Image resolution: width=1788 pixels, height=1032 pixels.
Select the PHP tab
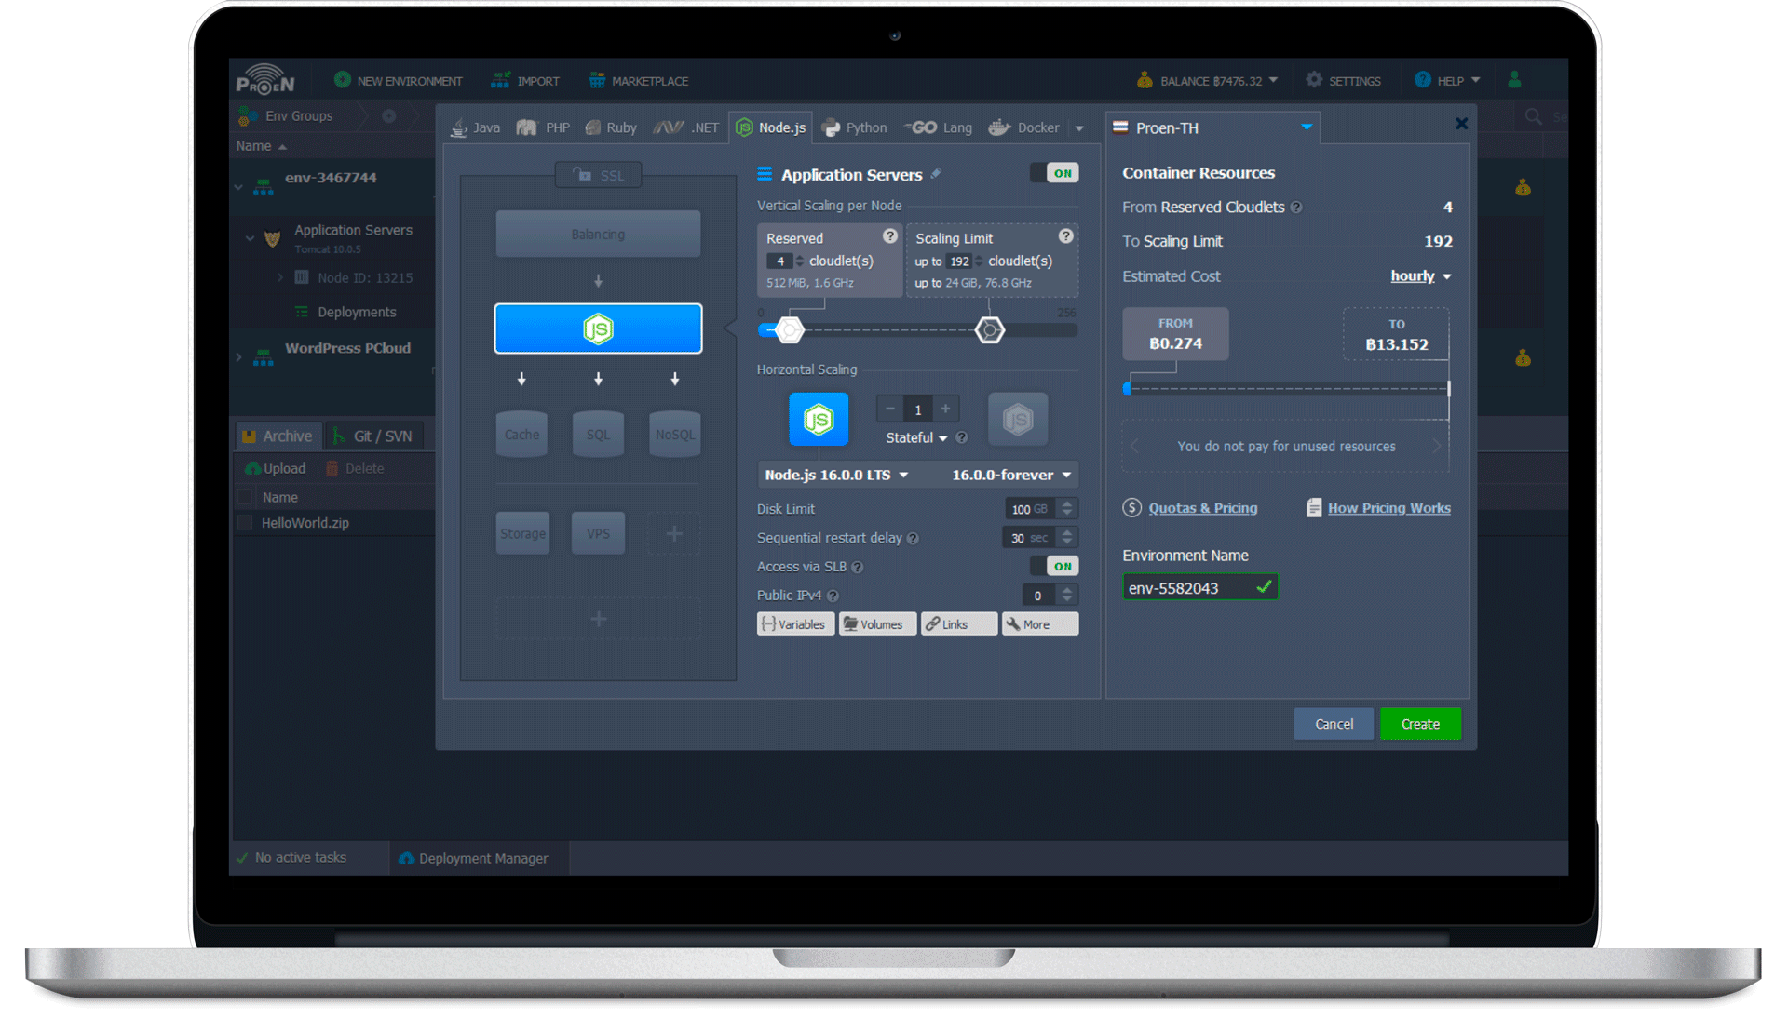point(544,127)
